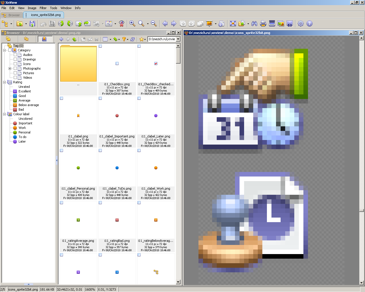Open the Filter menu
The width and height of the screenshot is (365, 292).
(43, 8)
